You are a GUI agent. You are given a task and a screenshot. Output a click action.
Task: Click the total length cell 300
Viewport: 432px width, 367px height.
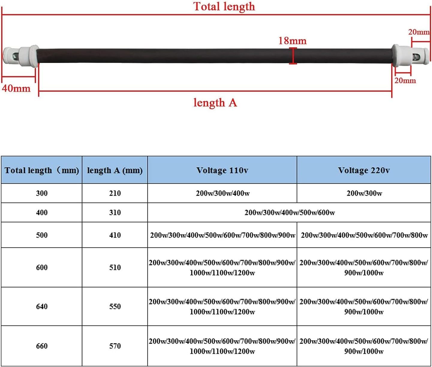42,193
